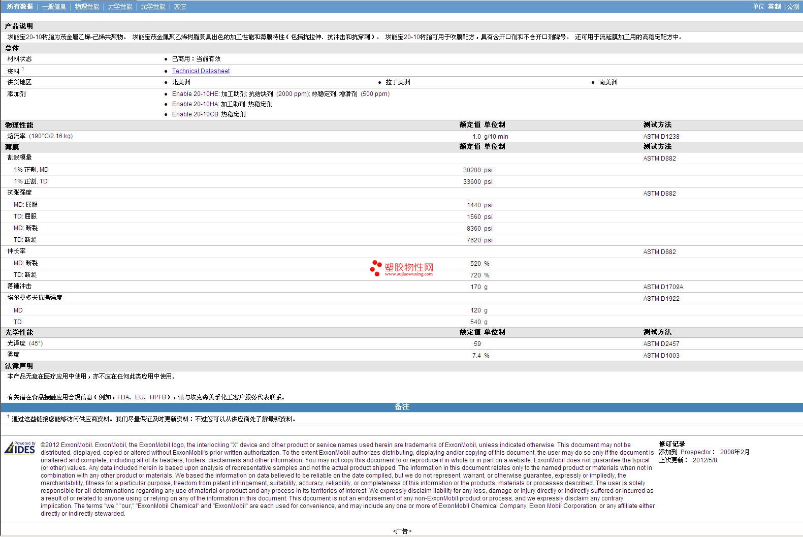803x537 pixels.
Task: Click the 薄膜 section header
Action: pyautogui.click(x=12, y=147)
